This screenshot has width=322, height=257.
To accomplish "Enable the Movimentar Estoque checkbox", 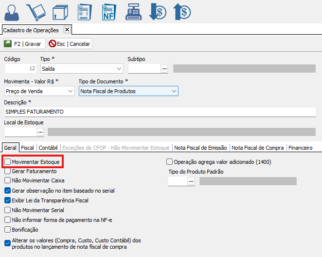I will click(x=8, y=161).
